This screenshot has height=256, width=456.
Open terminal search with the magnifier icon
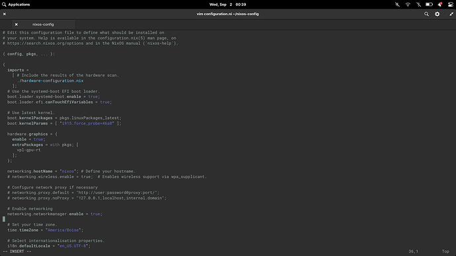tap(426, 14)
